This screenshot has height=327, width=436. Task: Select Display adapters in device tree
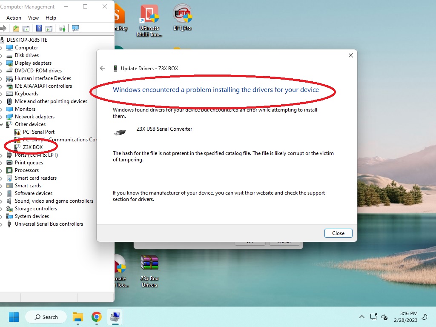(33, 63)
